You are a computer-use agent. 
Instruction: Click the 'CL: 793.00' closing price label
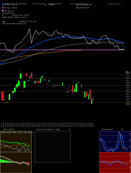[x=49, y=5]
